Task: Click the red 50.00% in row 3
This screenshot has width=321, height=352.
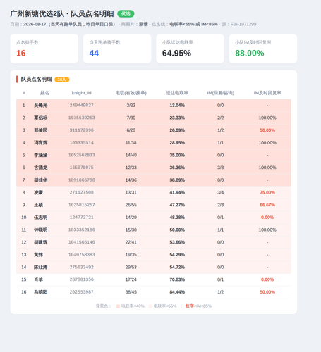Action: pos(267,130)
